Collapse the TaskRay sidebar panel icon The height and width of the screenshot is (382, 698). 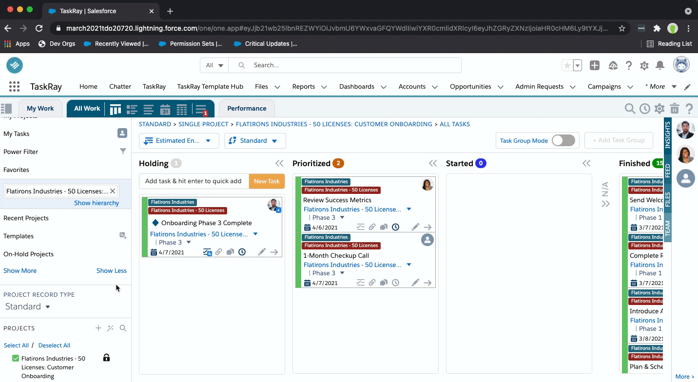click(x=6, y=108)
